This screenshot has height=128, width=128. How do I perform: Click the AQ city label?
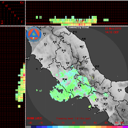(81, 69)
